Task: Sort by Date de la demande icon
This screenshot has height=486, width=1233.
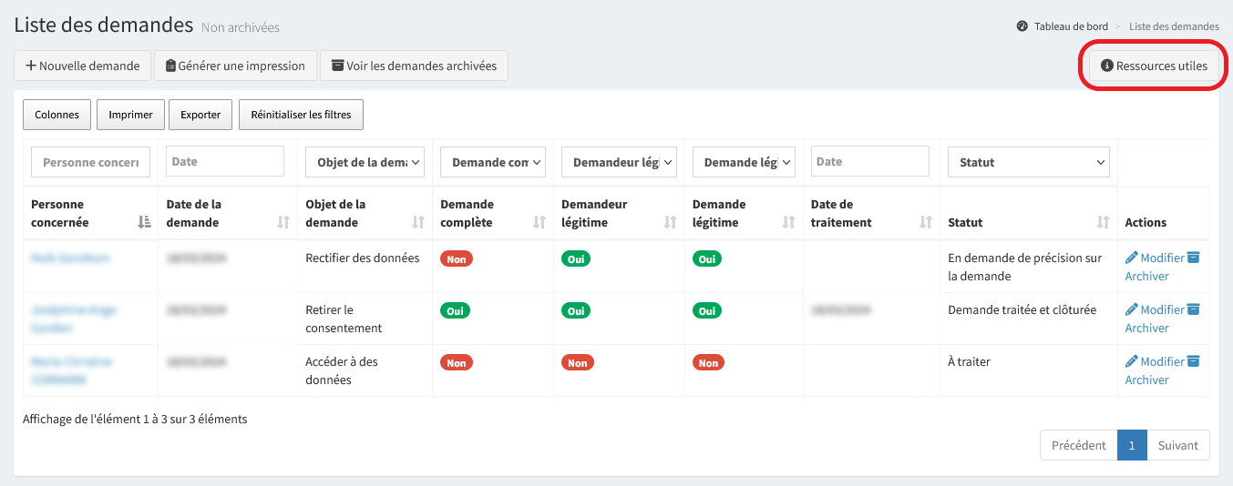Action: (x=283, y=222)
